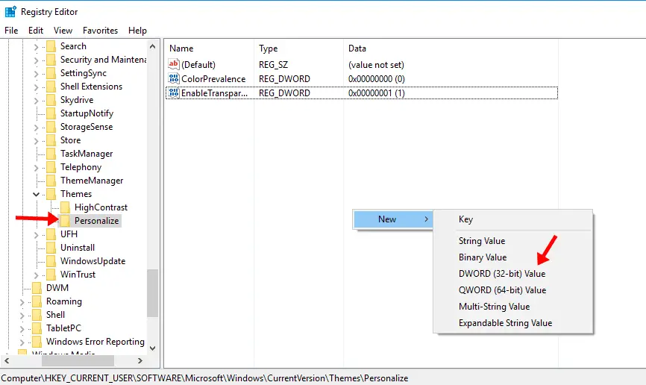Click the Registry Editor app icon in title bar

tap(10, 11)
